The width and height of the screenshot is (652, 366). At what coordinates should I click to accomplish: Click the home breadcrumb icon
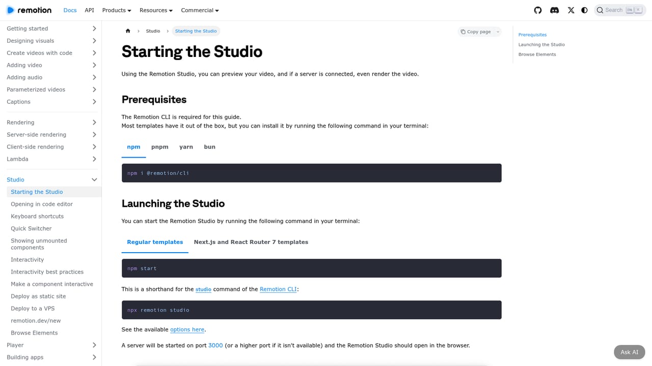click(x=128, y=31)
